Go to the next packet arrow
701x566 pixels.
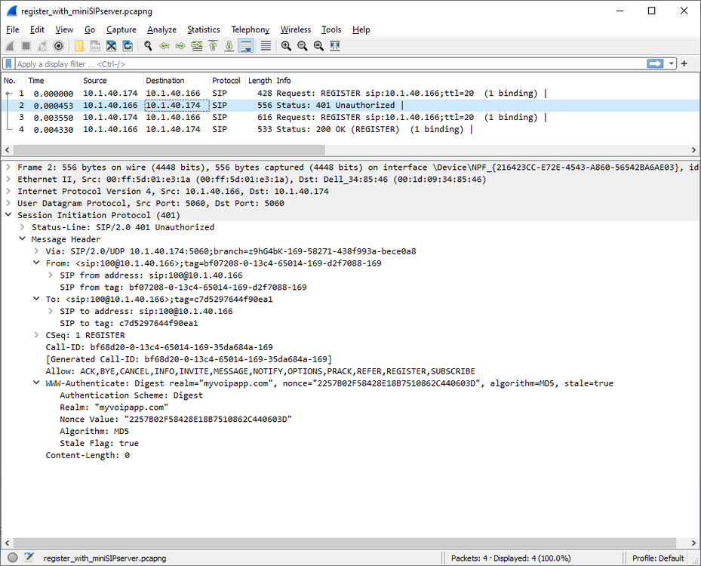pyautogui.click(x=180, y=46)
